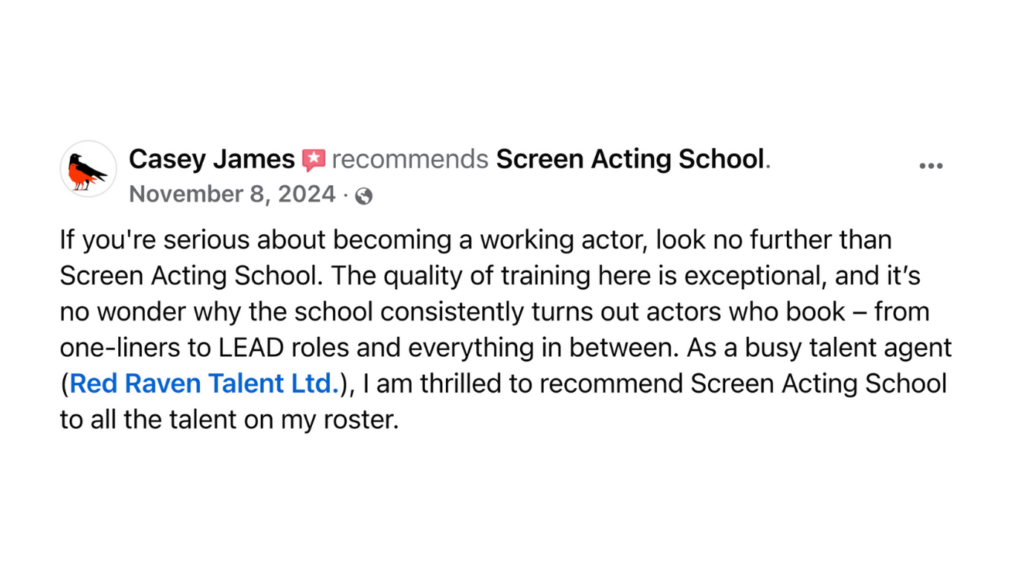Screen dimensions: 1015x571
Task: Click the red raven profile avatar
Action: click(88, 169)
